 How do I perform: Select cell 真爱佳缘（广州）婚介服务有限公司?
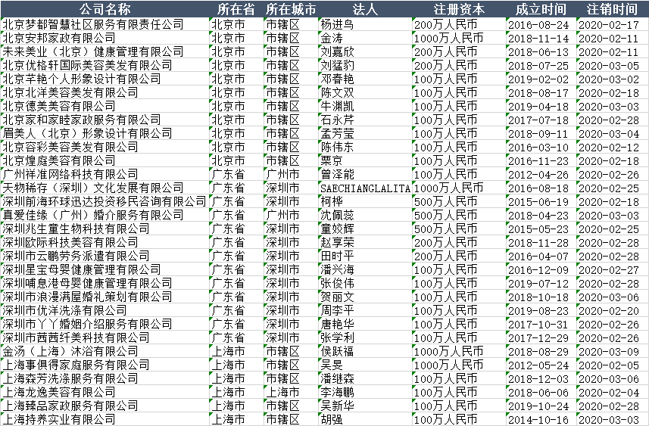pyautogui.click(x=105, y=215)
